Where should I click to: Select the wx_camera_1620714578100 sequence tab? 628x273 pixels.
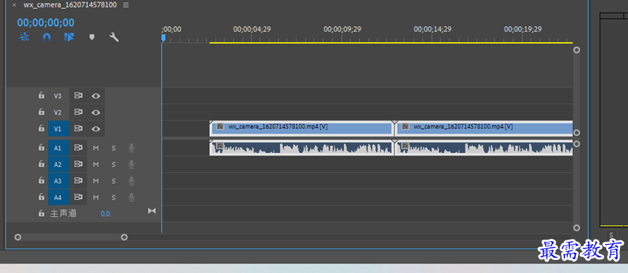click(71, 5)
